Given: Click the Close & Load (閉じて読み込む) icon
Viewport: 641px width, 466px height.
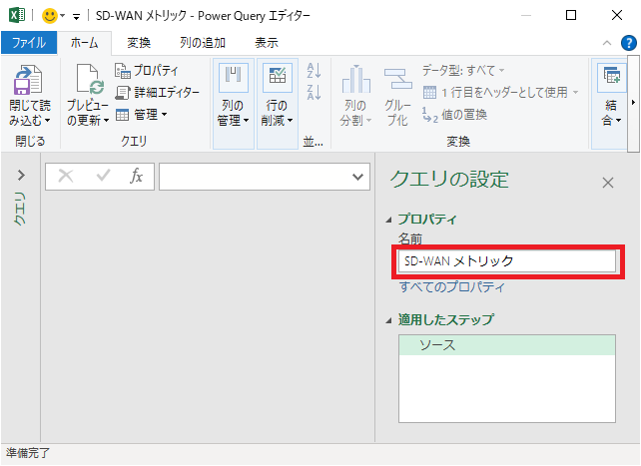Looking at the screenshot, I should click(x=28, y=79).
